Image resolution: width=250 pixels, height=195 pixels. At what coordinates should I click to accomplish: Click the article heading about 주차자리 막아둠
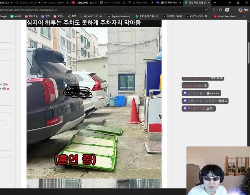tap(84, 23)
